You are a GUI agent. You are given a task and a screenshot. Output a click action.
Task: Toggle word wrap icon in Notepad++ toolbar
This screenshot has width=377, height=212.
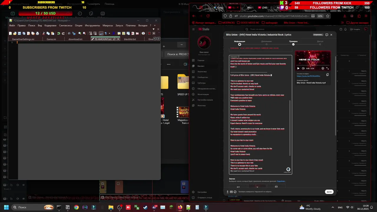click(101, 33)
